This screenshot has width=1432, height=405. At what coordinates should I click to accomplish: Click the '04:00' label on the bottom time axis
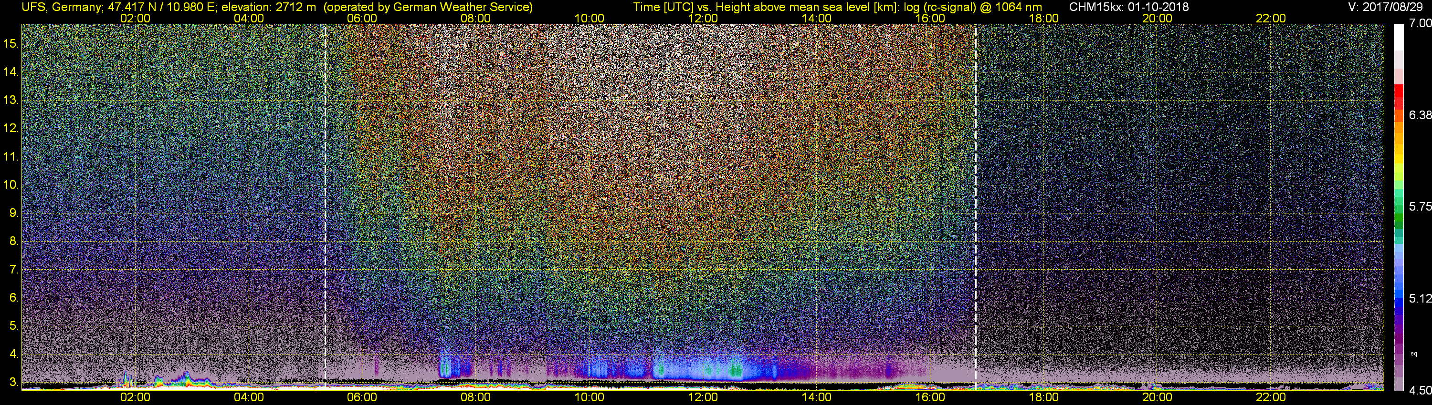[x=249, y=397]
